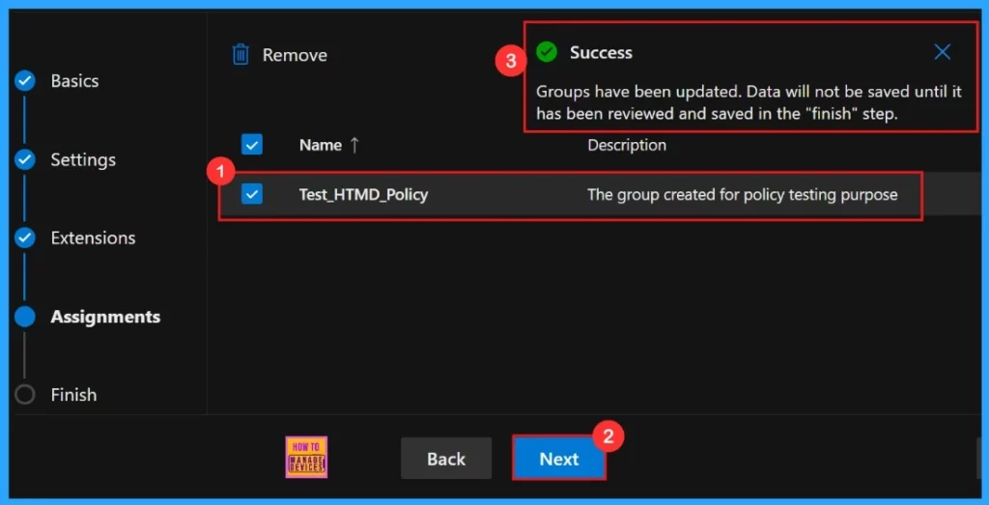The image size is (989, 505).
Task: Click the Back button
Action: point(446,459)
